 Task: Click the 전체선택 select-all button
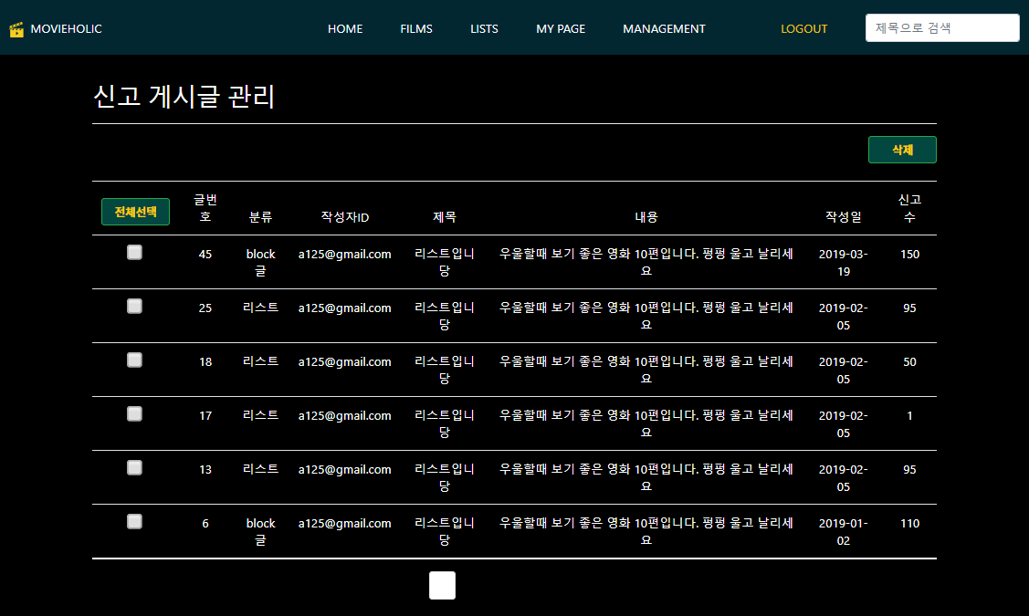pos(135,212)
